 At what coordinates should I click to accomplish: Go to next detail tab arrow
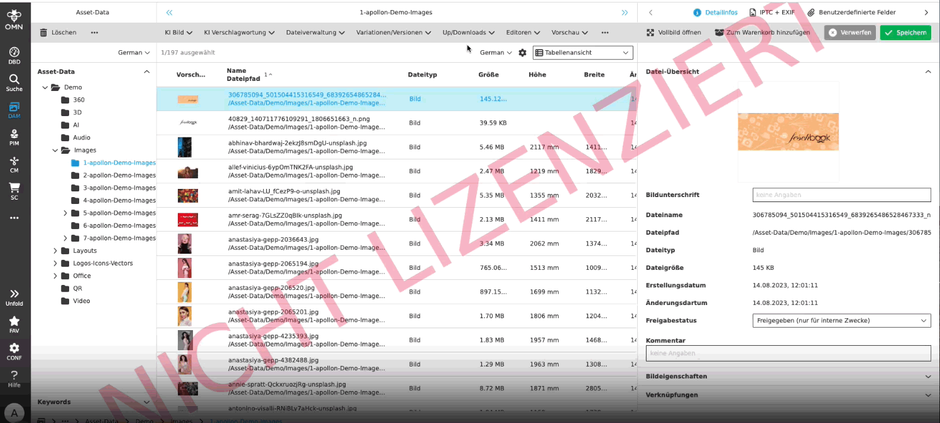(926, 13)
